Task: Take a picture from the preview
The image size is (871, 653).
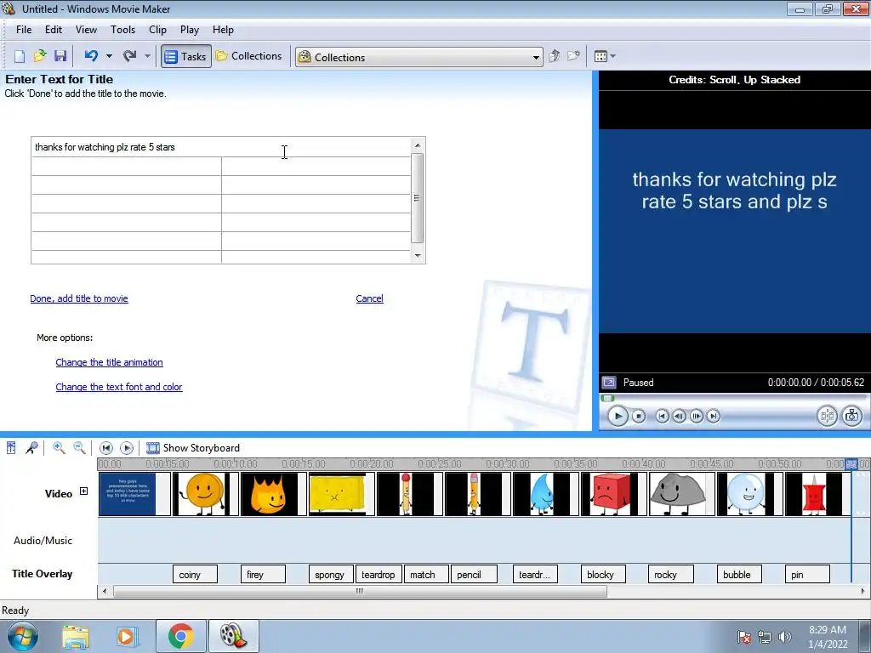Action: pyautogui.click(x=852, y=416)
